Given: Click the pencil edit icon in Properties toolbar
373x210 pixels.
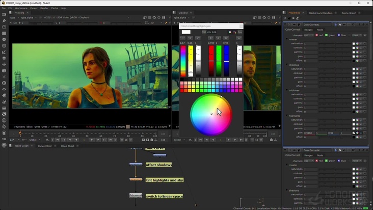Looking at the screenshot, I should point(298,18).
